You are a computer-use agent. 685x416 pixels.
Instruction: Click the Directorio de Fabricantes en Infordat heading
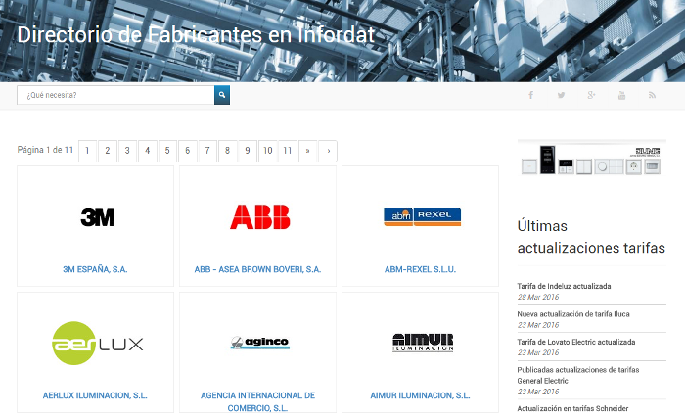pyautogui.click(x=196, y=34)
